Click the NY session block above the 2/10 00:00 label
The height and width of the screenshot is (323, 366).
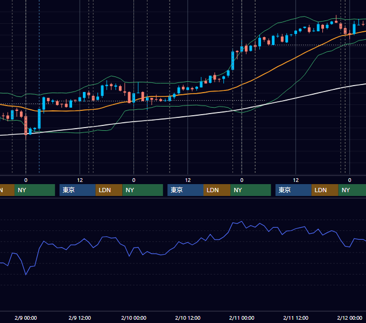click(143, 190)
